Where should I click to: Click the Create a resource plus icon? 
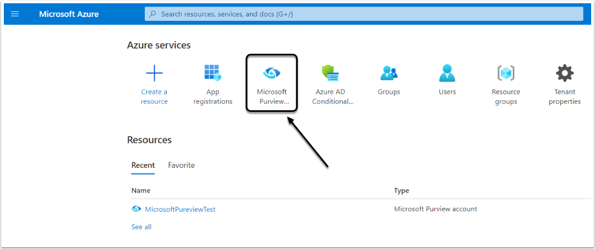154,73
